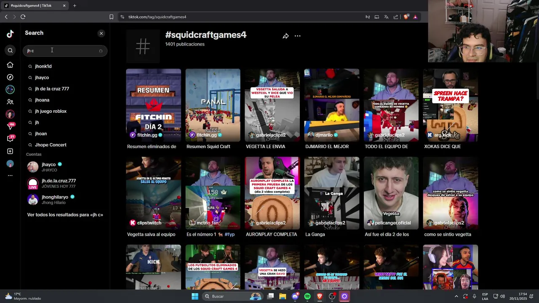Open the three-dot More sidebar icon
This screenshot has width=539, height=303.
pyautogui.click(x=10, y=175)
